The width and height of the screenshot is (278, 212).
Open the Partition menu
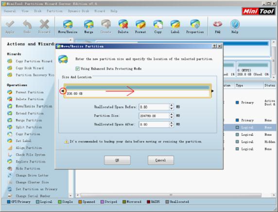click(54, 11)
